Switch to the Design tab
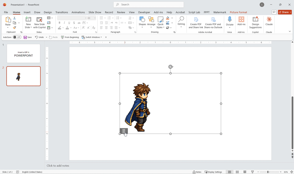 (x=48, y=12)
